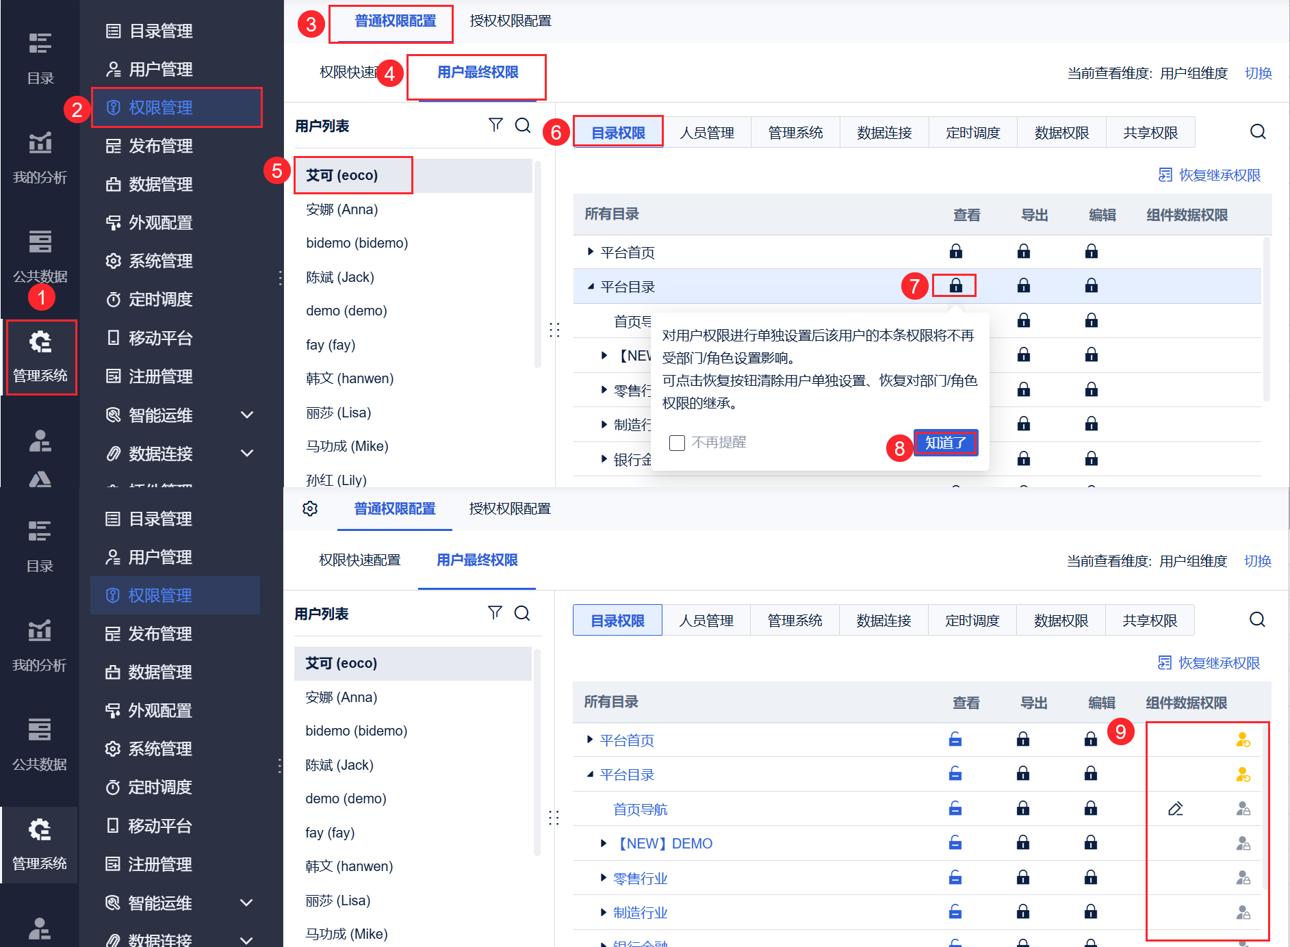Image resolution: width=1290 pixels, height=947 pixels.
Task: Switch to upper 授权权限配置 tab
Action: pyautogui.click(x=511, y=21)
